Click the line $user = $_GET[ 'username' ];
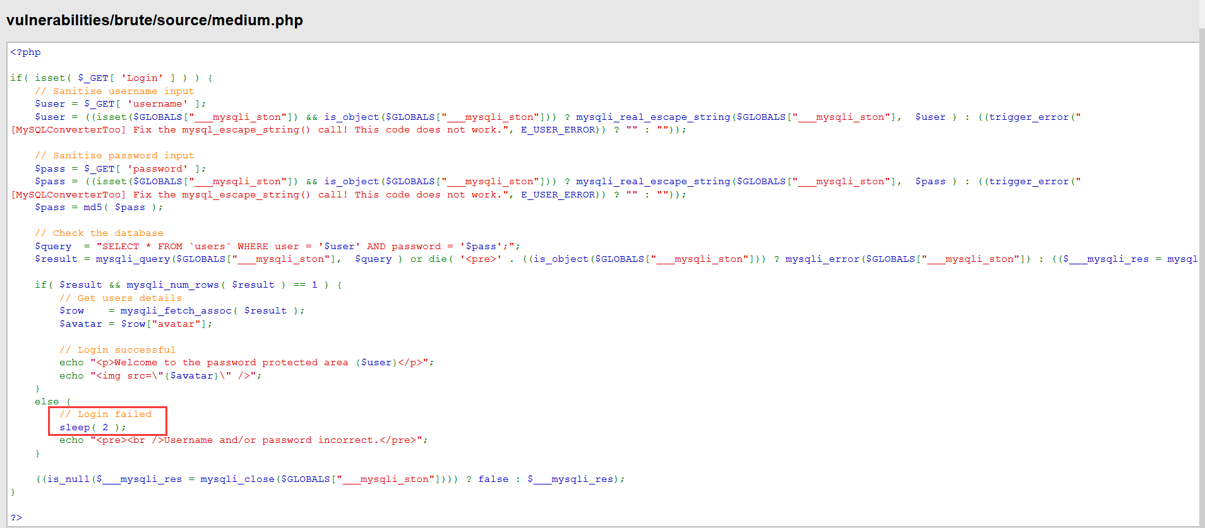The height and width of the screenshot is (528, 1205). pos(120,104)
